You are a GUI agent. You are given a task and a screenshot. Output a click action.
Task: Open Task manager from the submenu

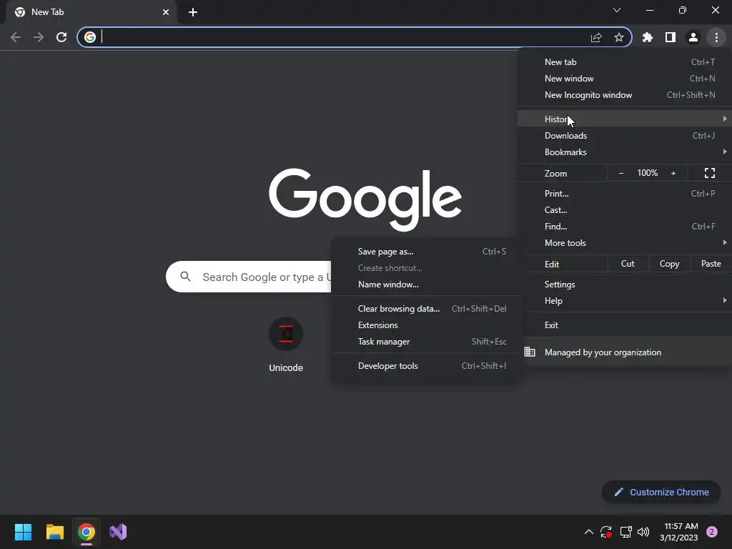pyautogui.click(x=426, y=342)
